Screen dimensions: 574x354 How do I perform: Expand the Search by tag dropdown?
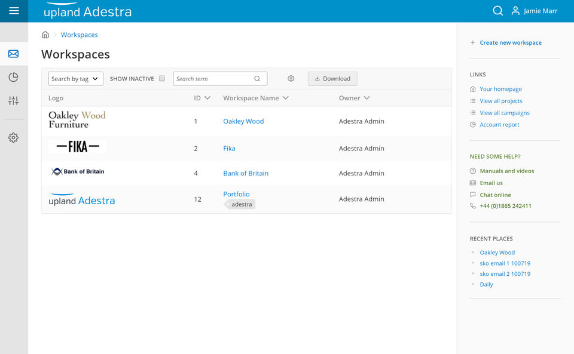coord(76,79)
